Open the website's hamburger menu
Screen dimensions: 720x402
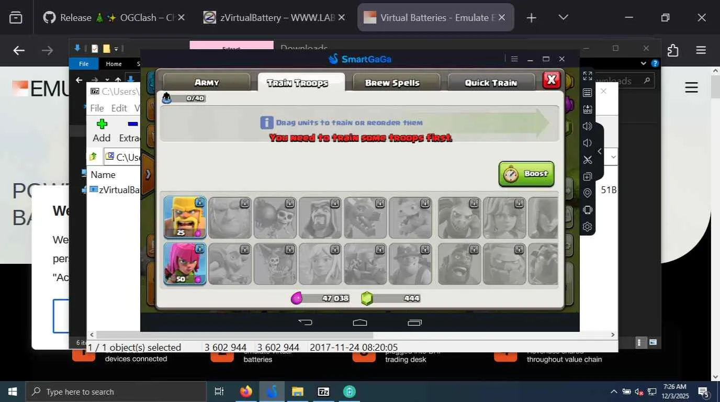691,87
